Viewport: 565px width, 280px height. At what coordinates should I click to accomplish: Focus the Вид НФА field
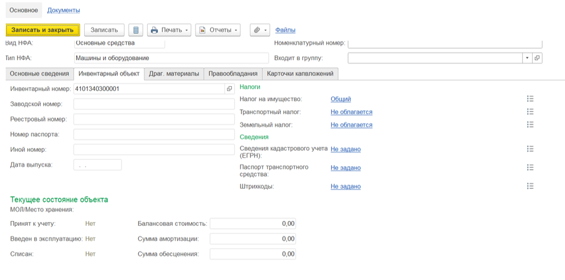click(x=119, y=44)
